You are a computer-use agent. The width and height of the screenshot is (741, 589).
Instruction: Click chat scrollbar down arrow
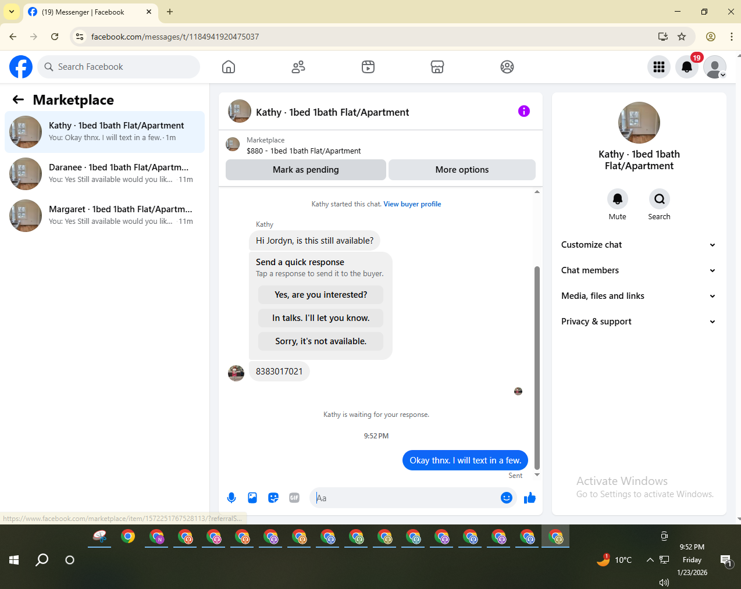(537, 475)
